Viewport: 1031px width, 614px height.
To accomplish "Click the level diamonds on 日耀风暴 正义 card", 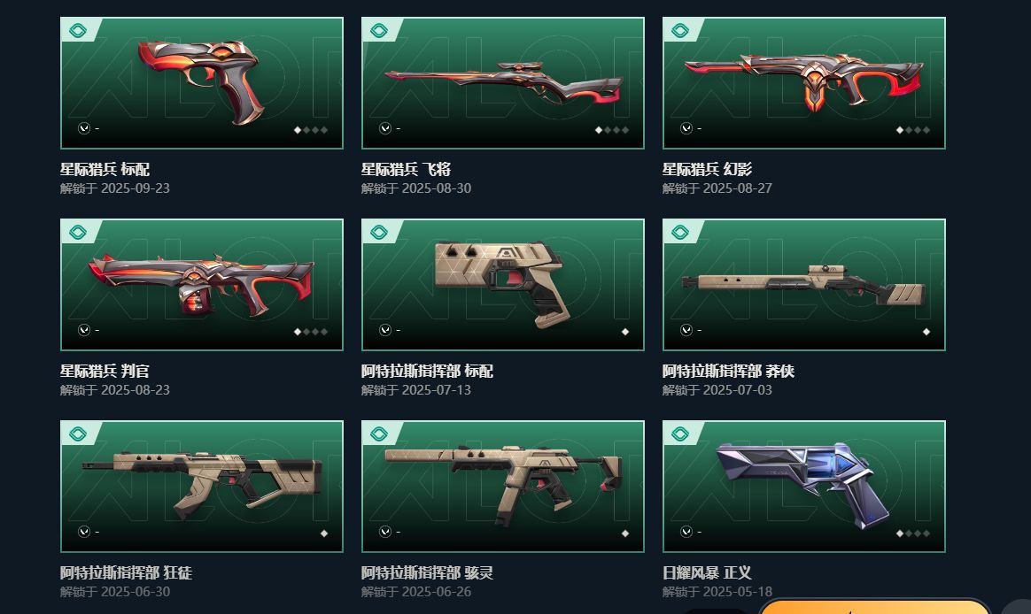I will tap(912, 533).
